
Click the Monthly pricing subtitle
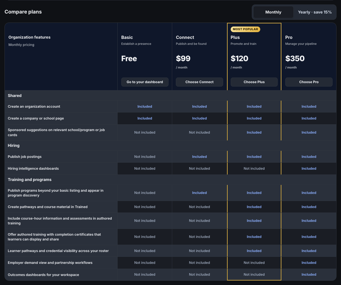21,45
